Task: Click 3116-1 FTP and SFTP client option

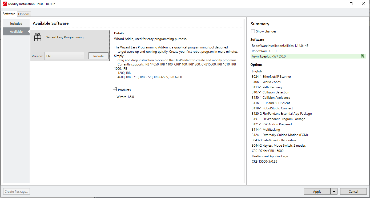Action: [x=271, y=103]
